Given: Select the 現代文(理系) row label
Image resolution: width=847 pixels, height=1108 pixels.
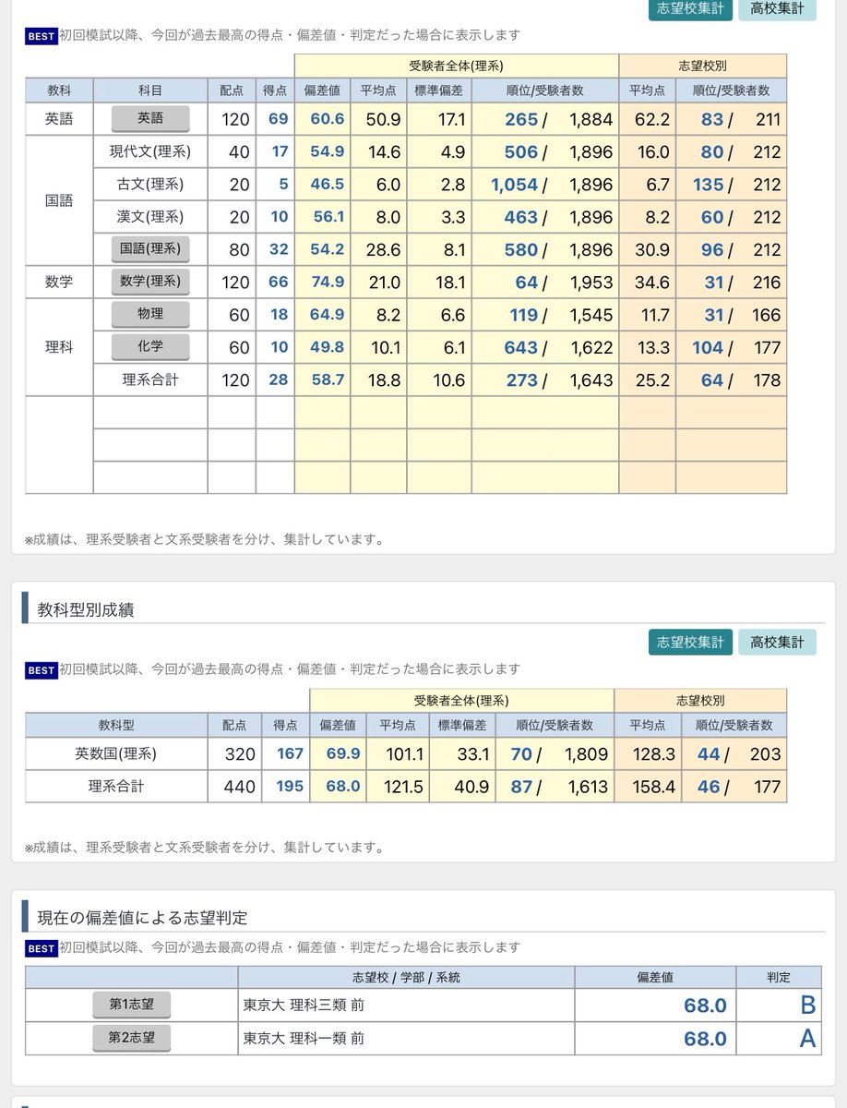Looking at the screenshot, I should point(150,151).
